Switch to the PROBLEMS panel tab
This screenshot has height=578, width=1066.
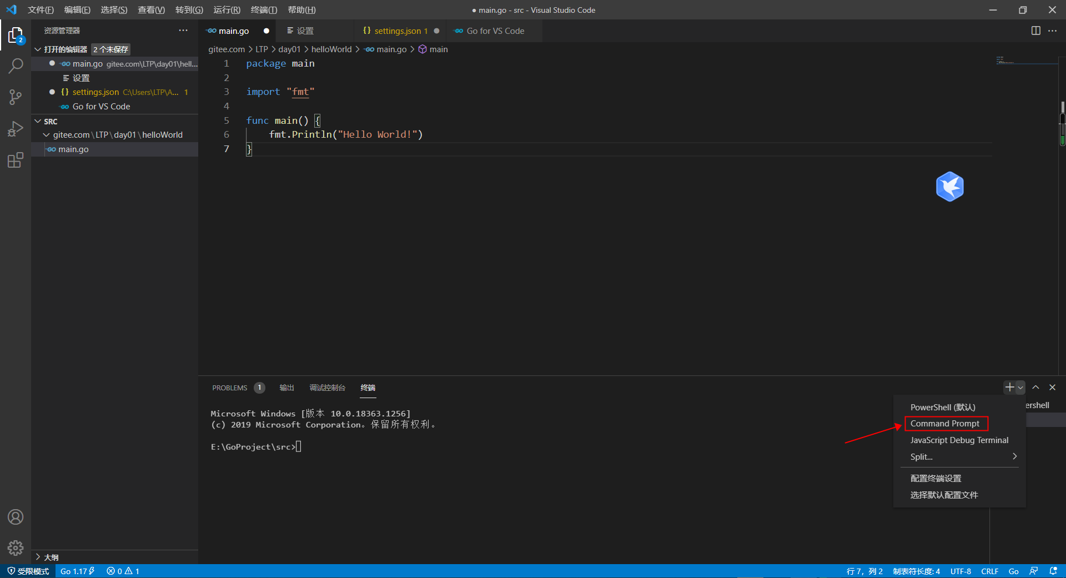(230, 388)
